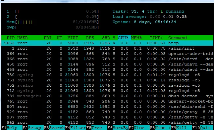214x130 pixels.
Task: Sort by the MEM% column header
Action: (136, 38)
